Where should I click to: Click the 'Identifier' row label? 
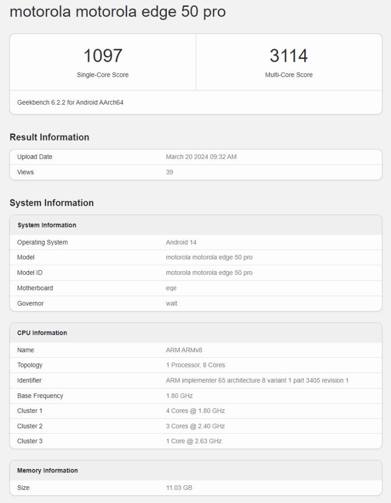[x=29, y=381]
